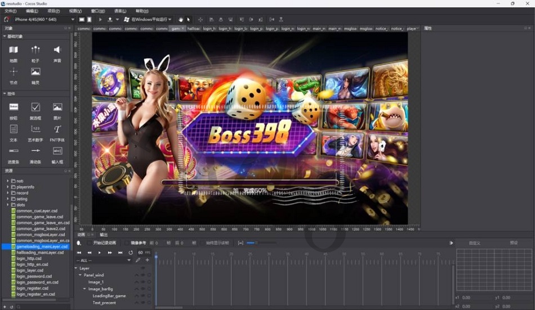Open the 文件(F) menu
535x310 pixels.
click(10, 11)
